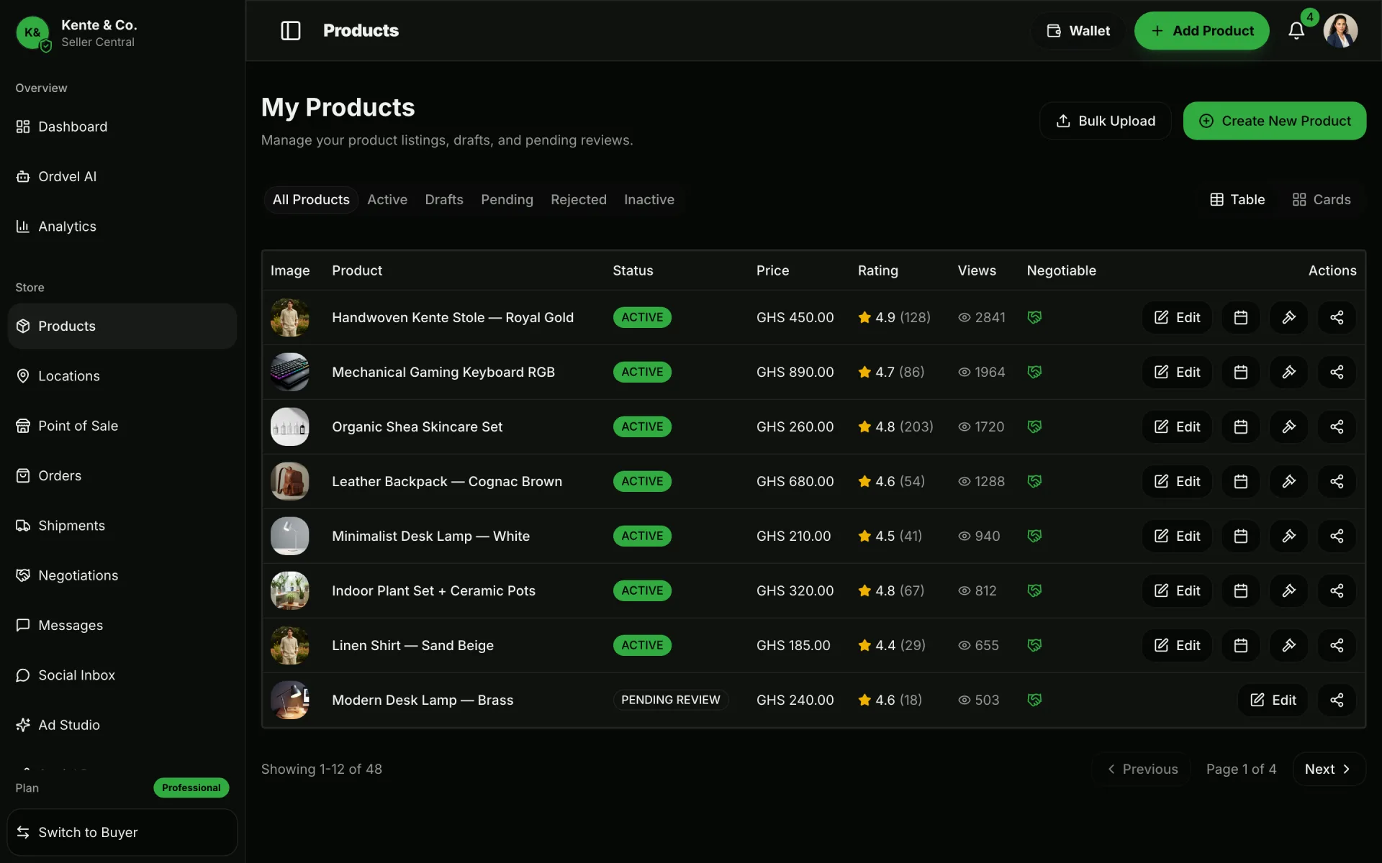Screen dimensions: 1382x863
Task: Open calendar schedule for Handwoven Kente Stole
Action: point(1240,317)
